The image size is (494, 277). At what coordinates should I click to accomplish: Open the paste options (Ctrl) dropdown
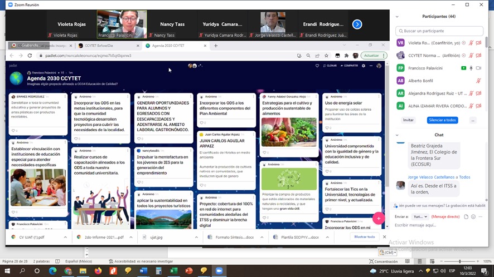point(388,252)
